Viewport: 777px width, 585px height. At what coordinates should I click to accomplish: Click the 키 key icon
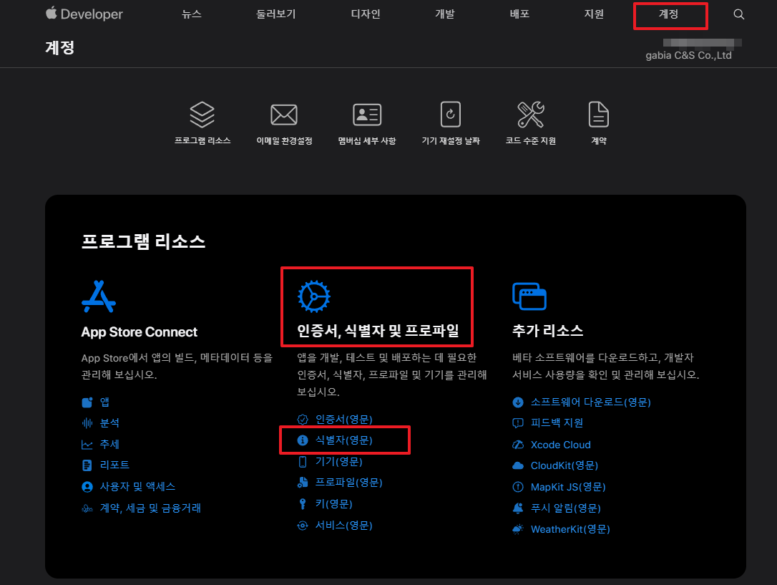pos(302,503)
